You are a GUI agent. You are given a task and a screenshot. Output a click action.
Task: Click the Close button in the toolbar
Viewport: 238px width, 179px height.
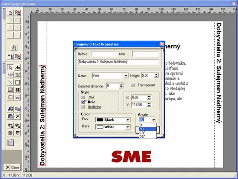[12, 168]
